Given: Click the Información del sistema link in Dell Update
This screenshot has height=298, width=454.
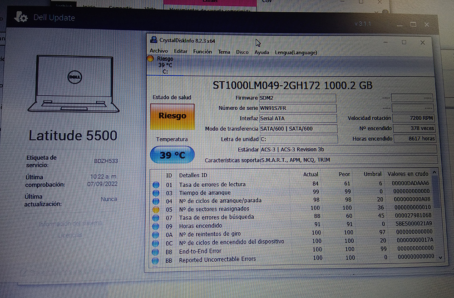Looking at the screenshot, I should tap(70, 223).
